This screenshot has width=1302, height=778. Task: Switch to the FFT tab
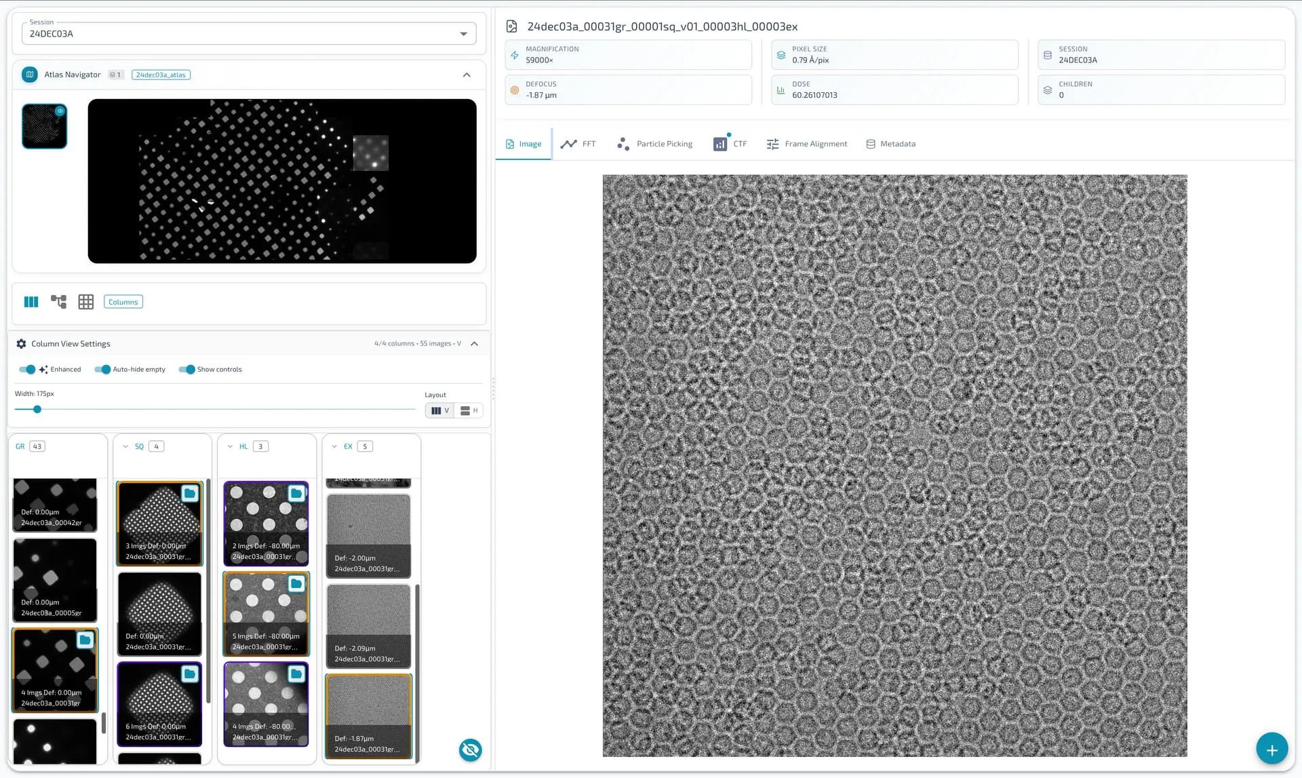tap(578, 144)
